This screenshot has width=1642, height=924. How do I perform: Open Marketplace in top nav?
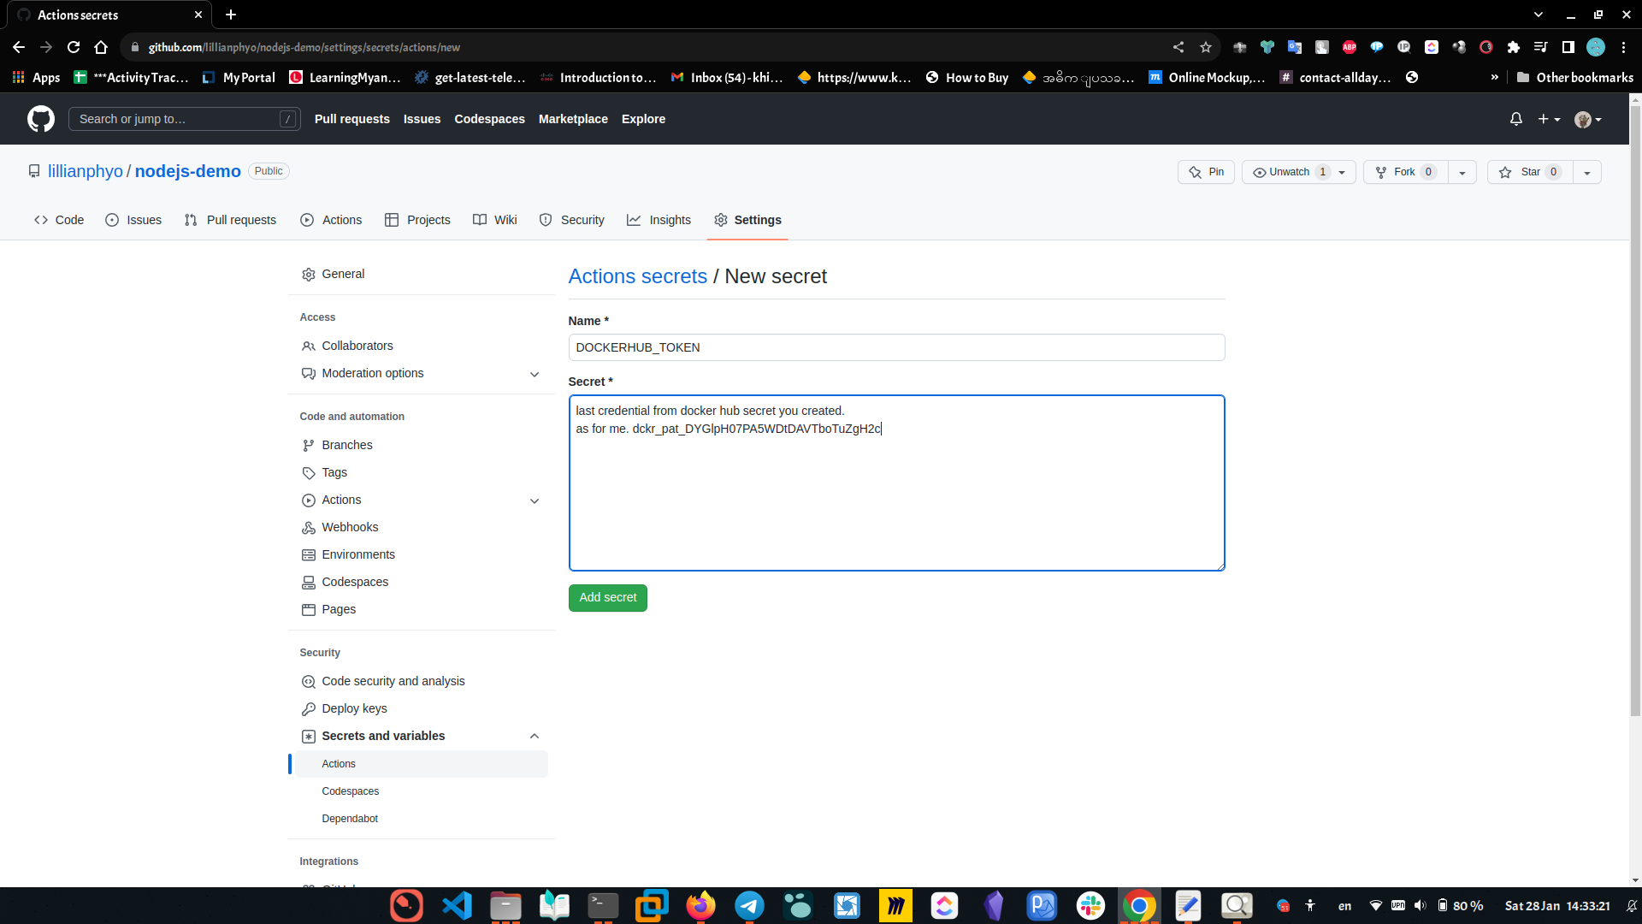click(x=573, y=119)
